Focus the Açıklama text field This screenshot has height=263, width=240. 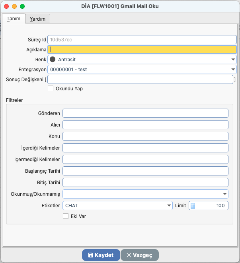tap(142, 49)
